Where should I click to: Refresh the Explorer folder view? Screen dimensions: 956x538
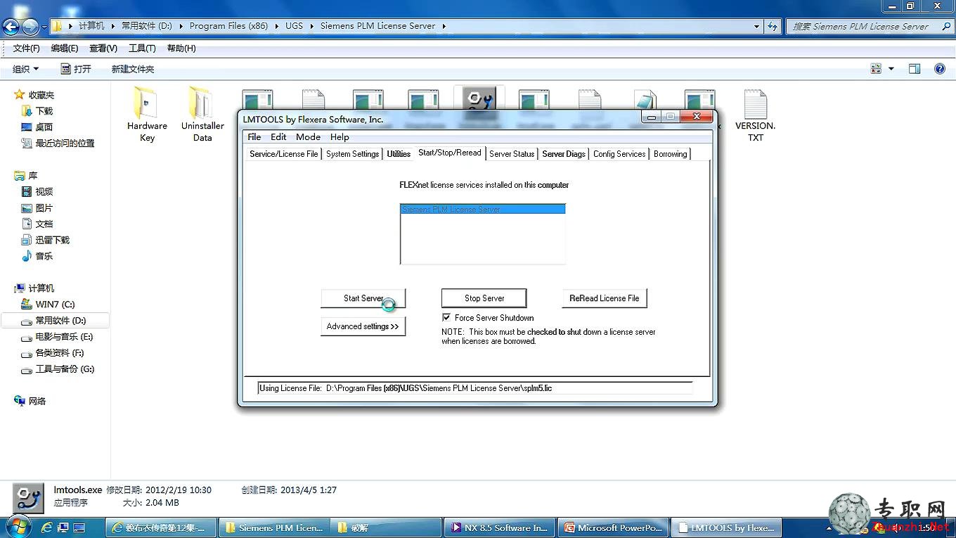pos(773,26)
